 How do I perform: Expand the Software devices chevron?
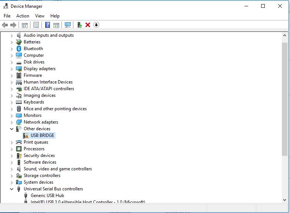11,162
